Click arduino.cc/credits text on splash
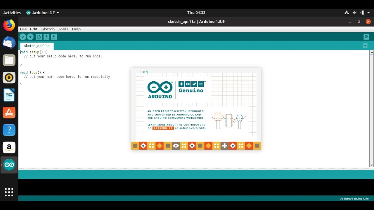This screenshot has width=374, height=210. click(193, 128)
